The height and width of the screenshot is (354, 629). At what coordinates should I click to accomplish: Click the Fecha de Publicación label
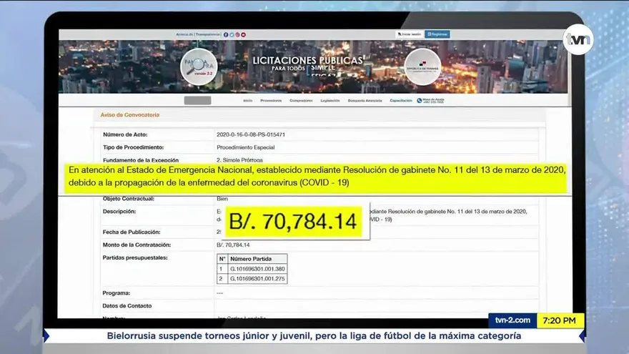(x=132, y=232)
